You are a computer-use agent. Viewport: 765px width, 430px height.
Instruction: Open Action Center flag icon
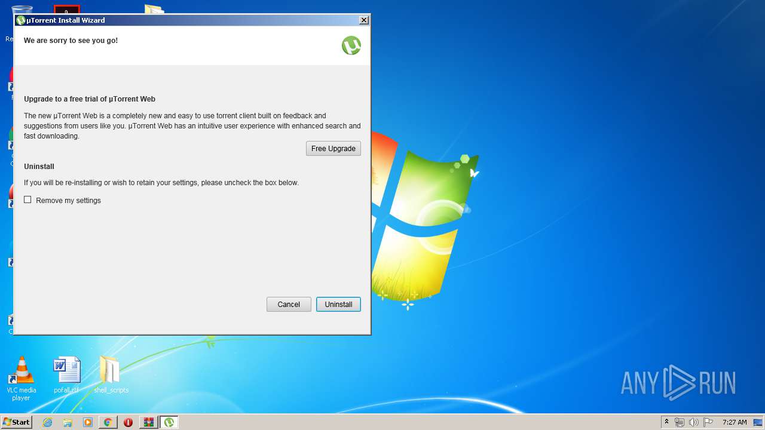708,422
